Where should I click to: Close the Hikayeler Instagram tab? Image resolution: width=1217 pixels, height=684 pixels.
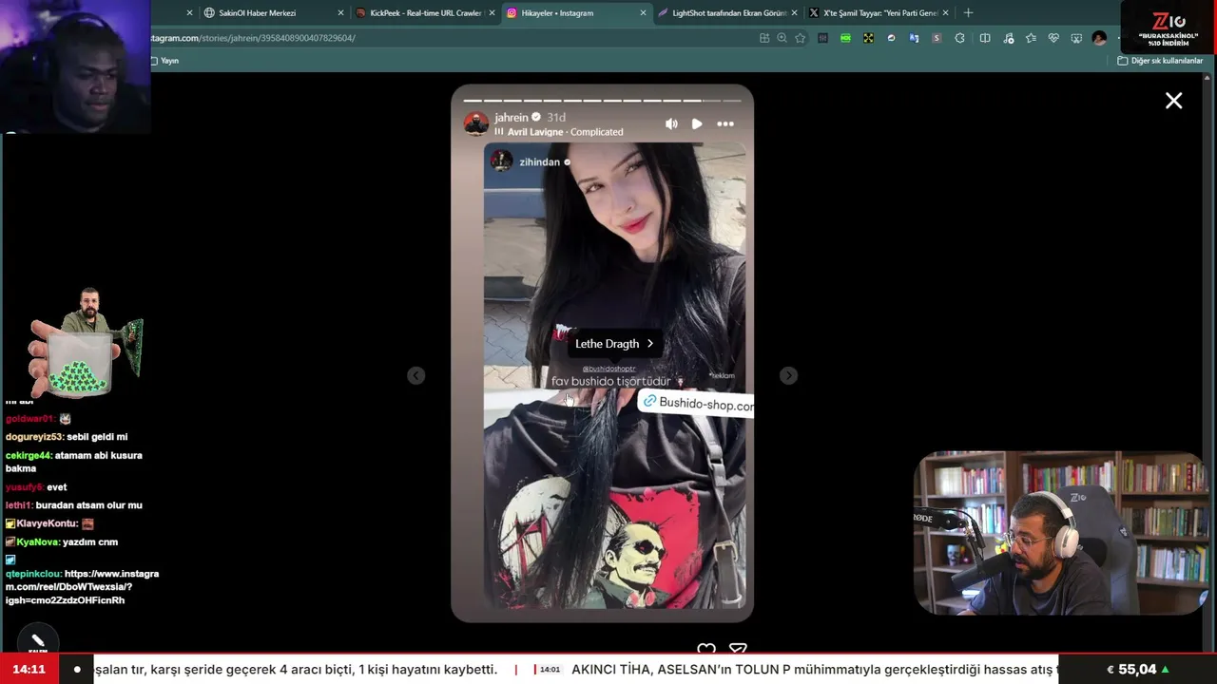[643, 13]
